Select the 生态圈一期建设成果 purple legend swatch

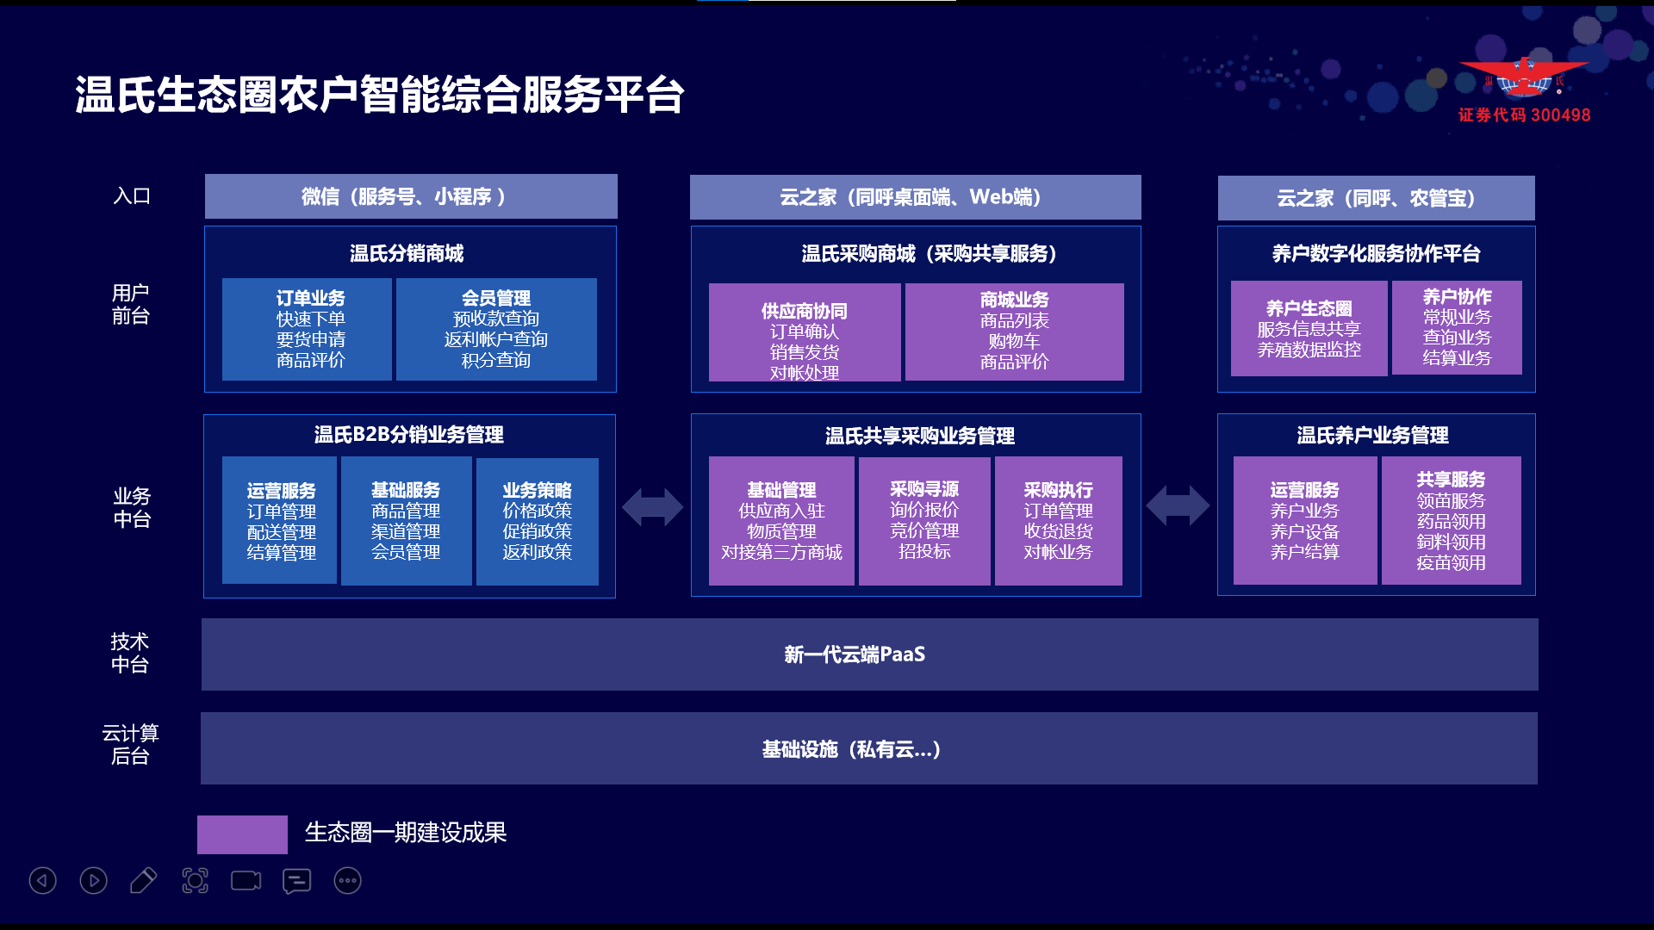point(242,834)
